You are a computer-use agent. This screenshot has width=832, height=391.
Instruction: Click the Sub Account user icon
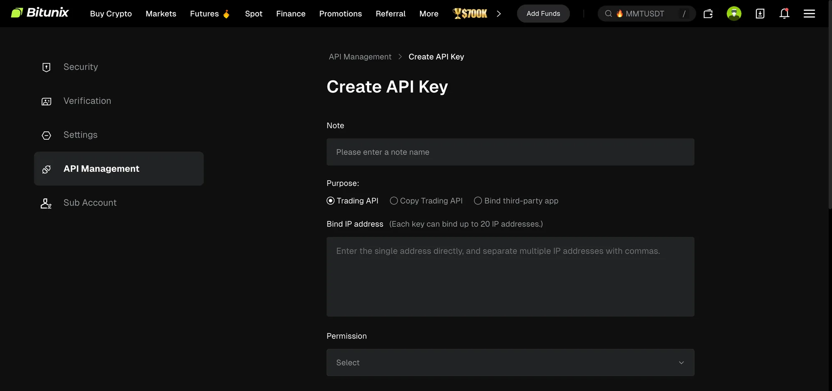click(46, 203)
